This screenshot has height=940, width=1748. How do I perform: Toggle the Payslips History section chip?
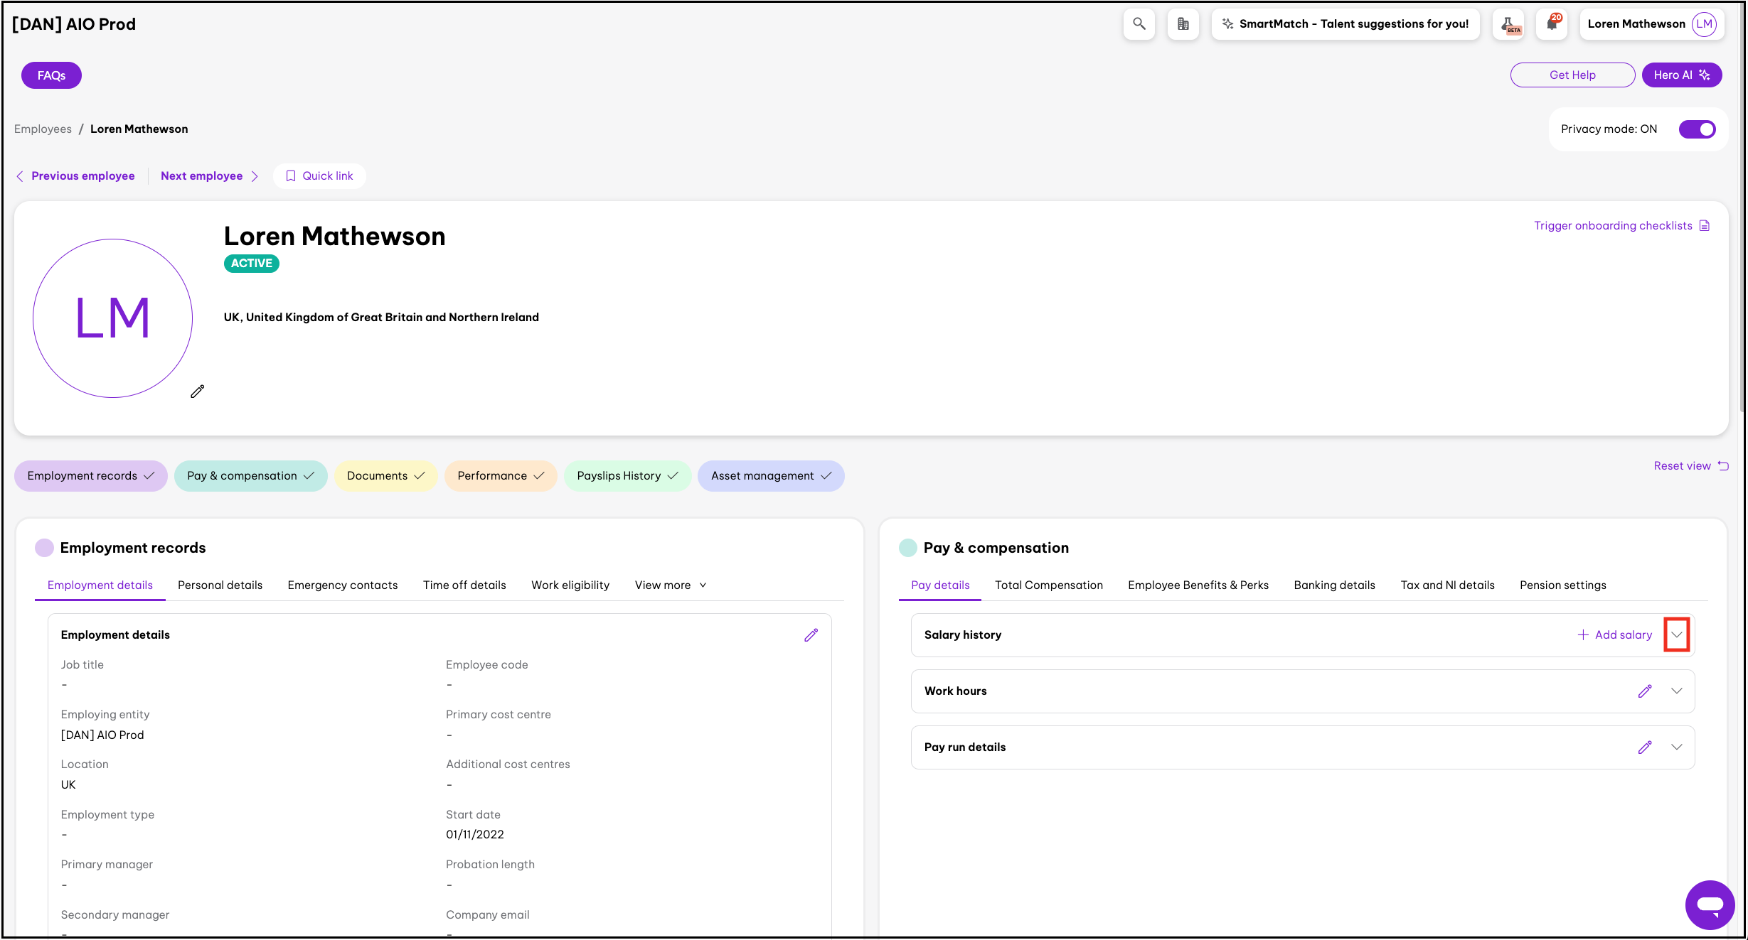[627, 476]
